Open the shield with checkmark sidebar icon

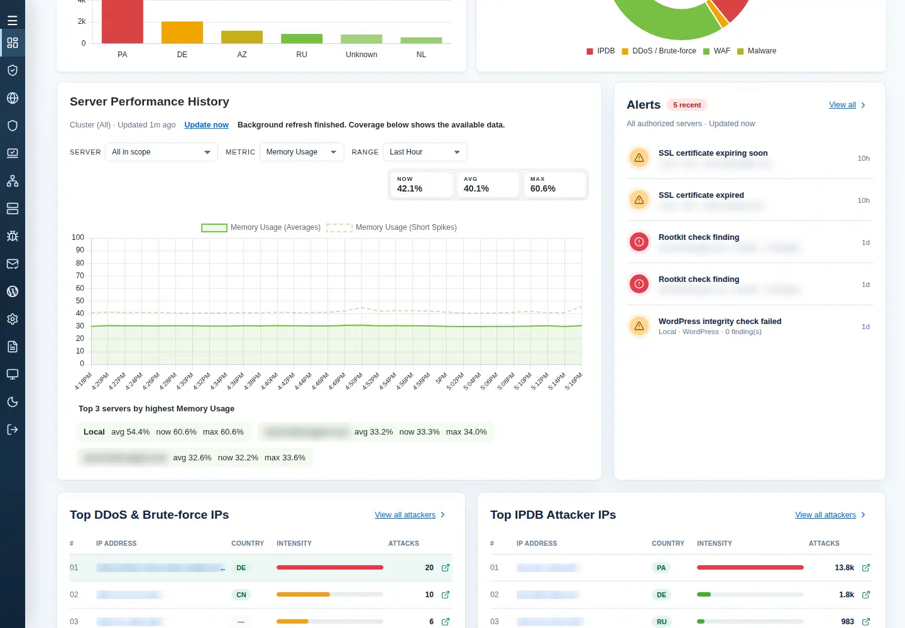13,70
